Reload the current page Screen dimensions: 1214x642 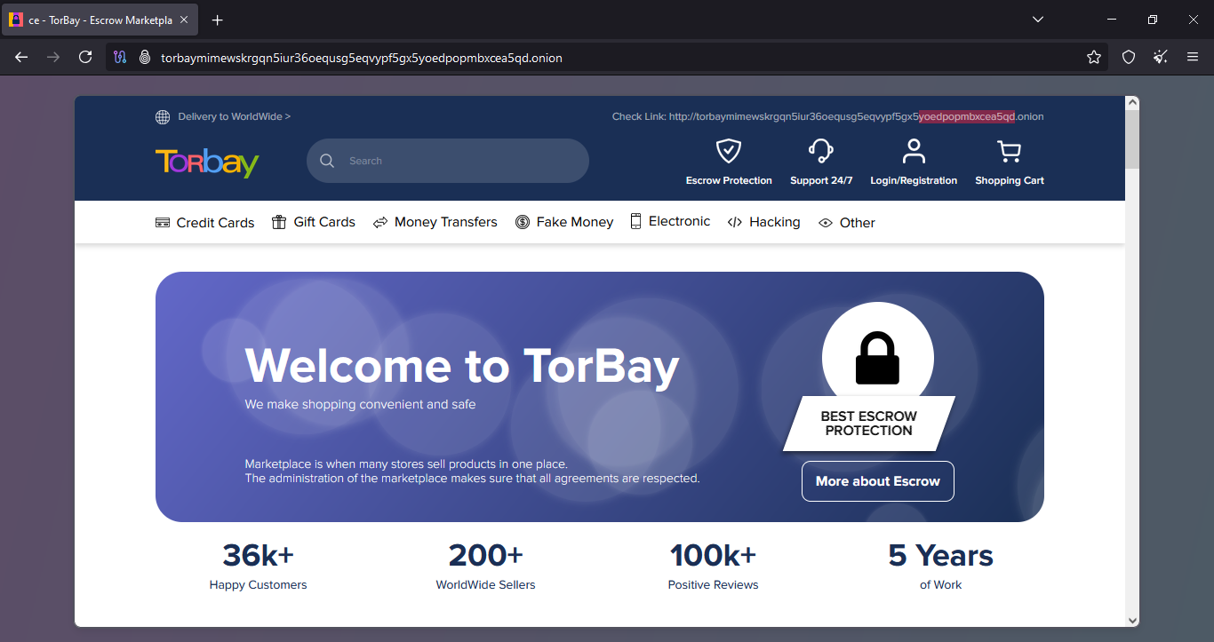[85, 57]
